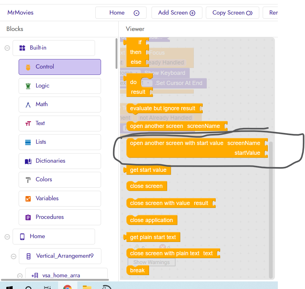
Task: Open the Dictionaries book icon
Action: [x=28, y=161]
